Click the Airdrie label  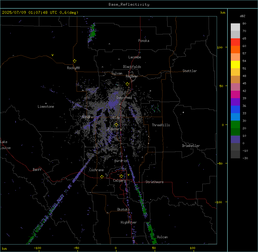tap(121, 161)
